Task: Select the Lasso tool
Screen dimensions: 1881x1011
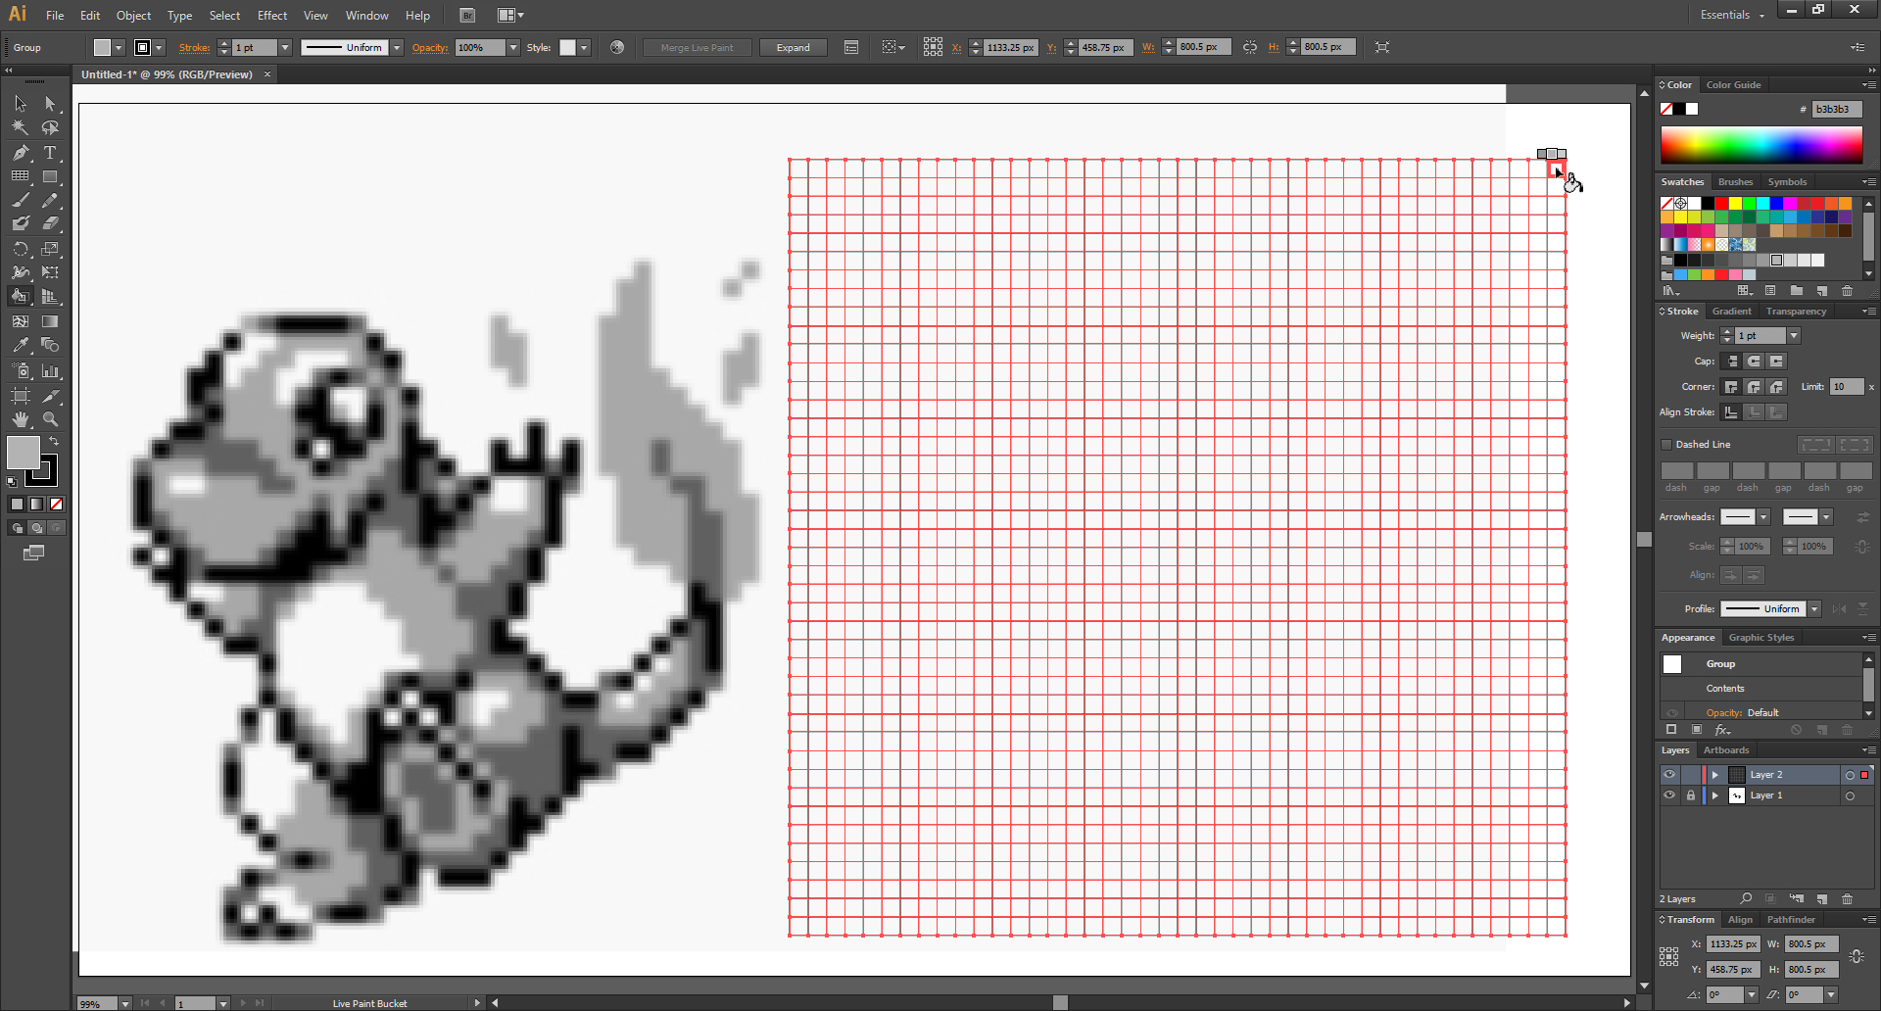Action: point(50,127)
